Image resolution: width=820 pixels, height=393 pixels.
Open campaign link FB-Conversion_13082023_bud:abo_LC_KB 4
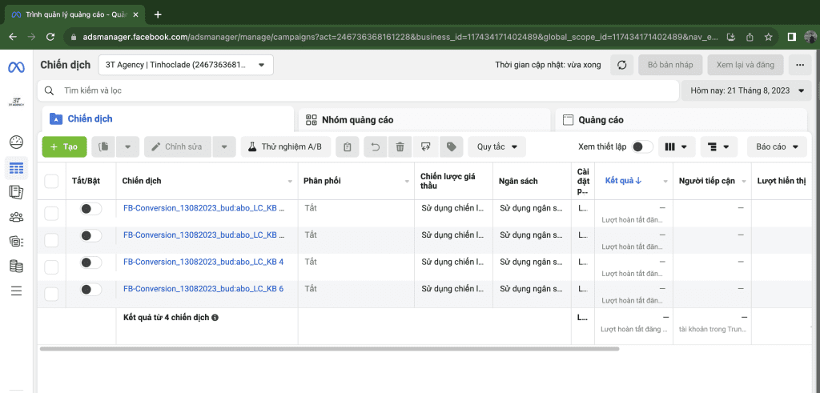[203, 262]
